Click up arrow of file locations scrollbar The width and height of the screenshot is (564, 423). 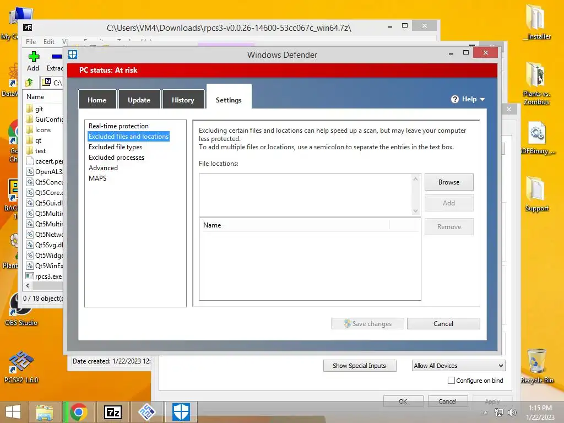(x=415, y=179)
